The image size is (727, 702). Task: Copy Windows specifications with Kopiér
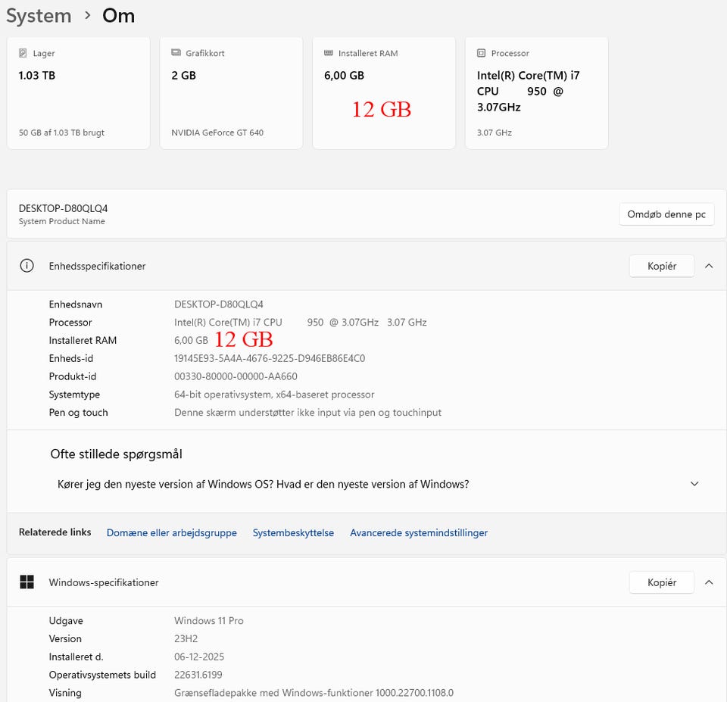click(661, 582)
